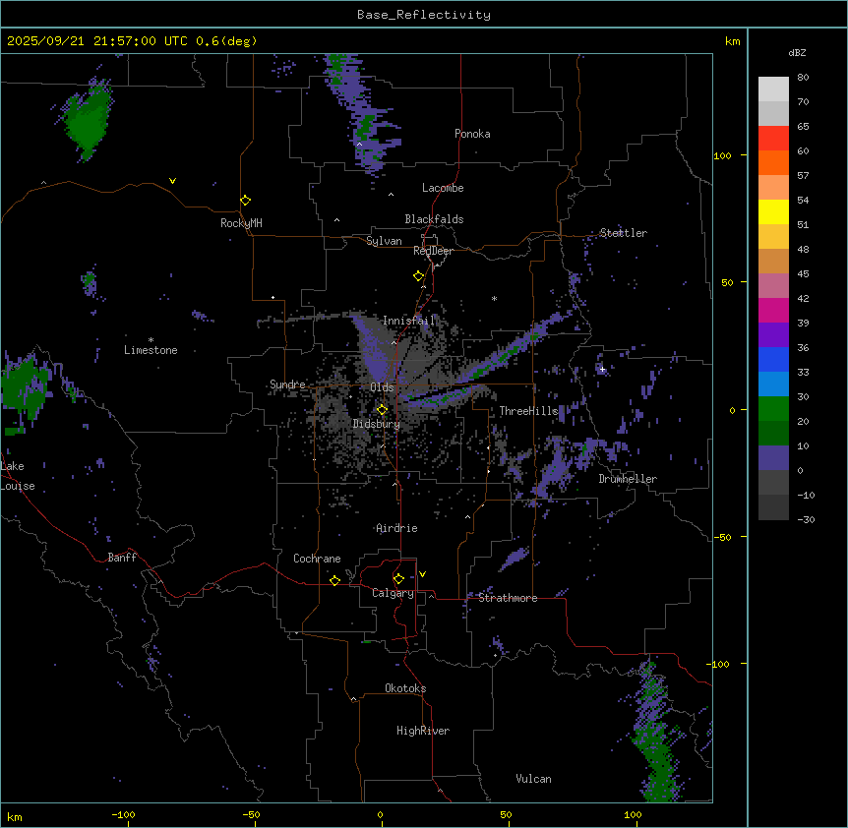This screenshot has height=828, width=848.
Task: Click the yellow diamond marker above Calgary
Action: pyautogui.click(x=398, y=578)
